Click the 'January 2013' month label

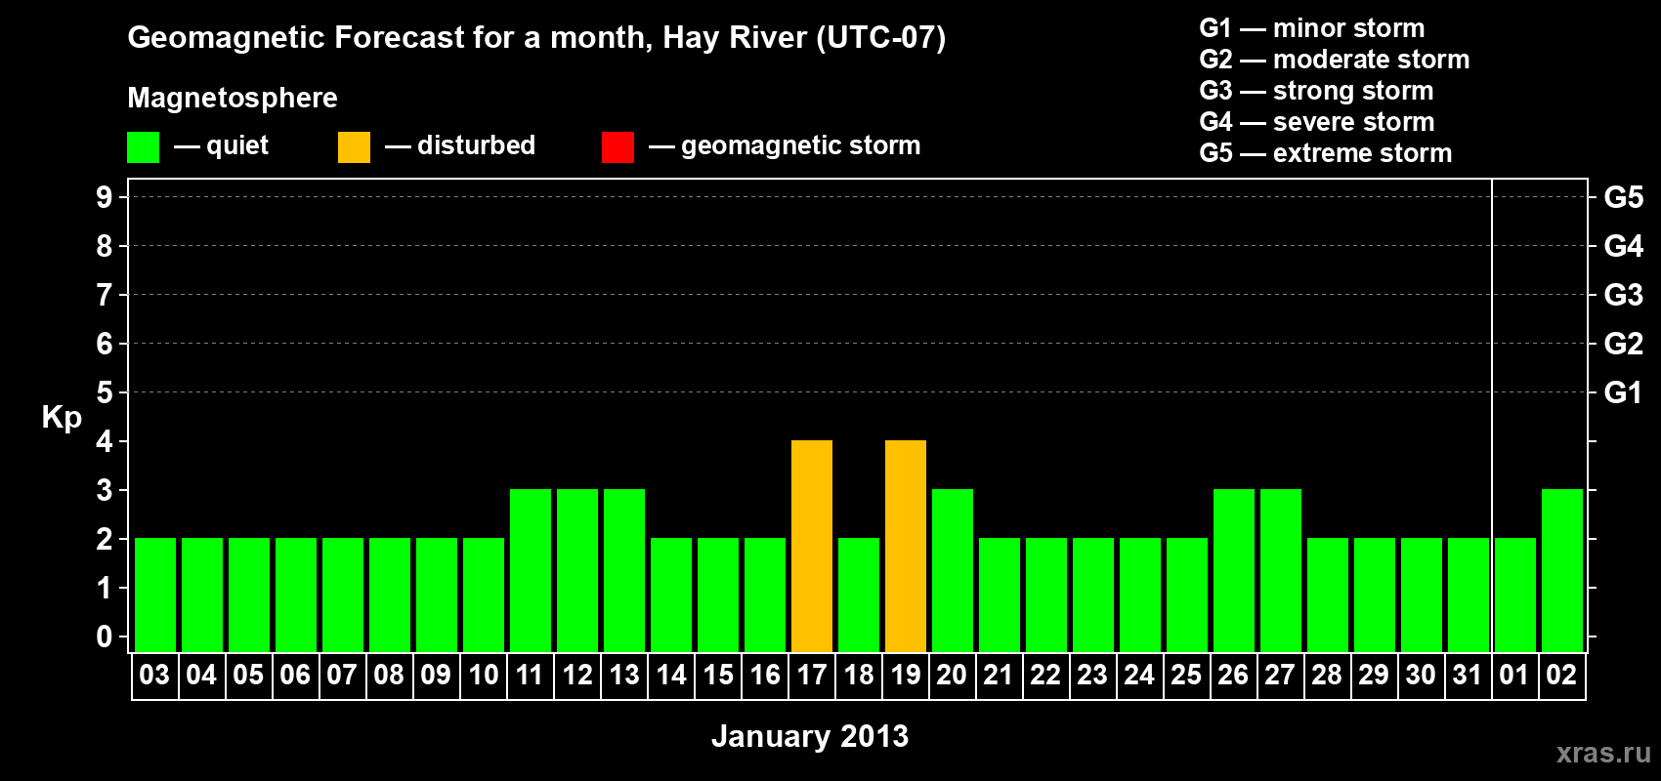point(810,736)
